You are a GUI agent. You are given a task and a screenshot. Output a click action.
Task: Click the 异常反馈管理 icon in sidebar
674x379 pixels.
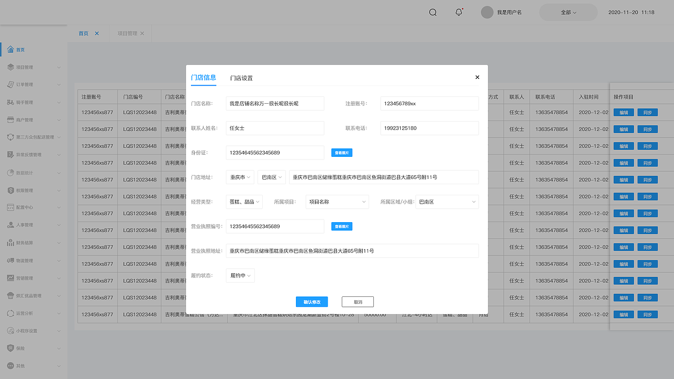pos(11,155)
